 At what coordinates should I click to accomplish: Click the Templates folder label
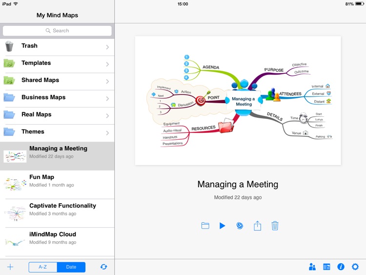[36, 63]
